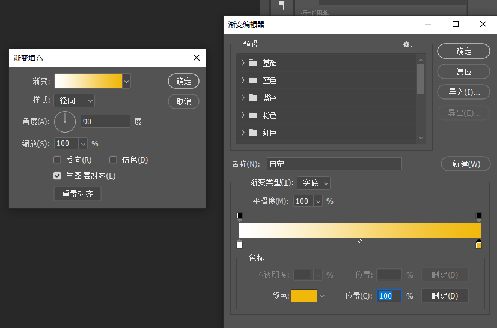Click the gradient midpoint diamond marker
Viewport: 497px width, 328px height.
359,241
